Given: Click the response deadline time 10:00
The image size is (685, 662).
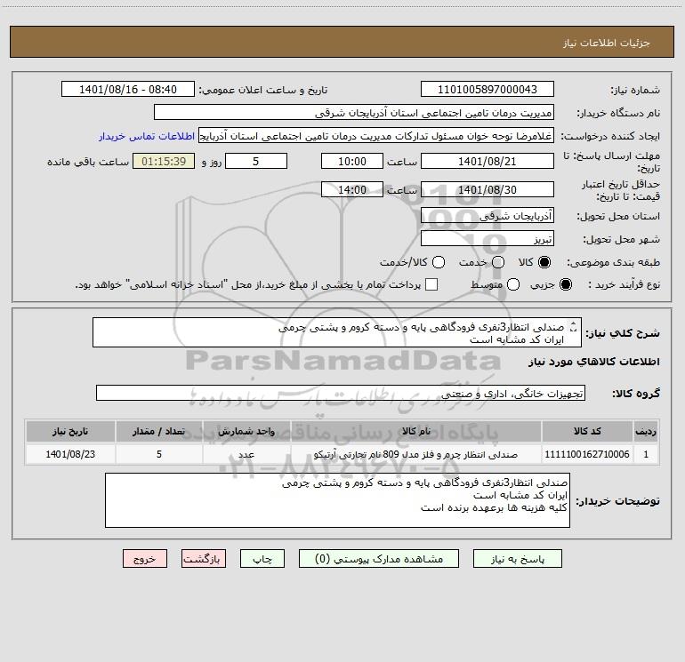Looking at the screenshot, I should click(x=352, y=162).
